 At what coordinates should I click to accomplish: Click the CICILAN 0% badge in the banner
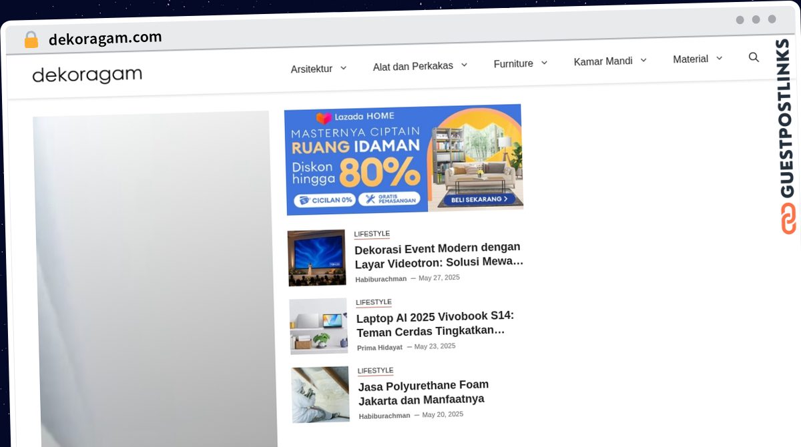pyautogui.click(x=324, y=199)
